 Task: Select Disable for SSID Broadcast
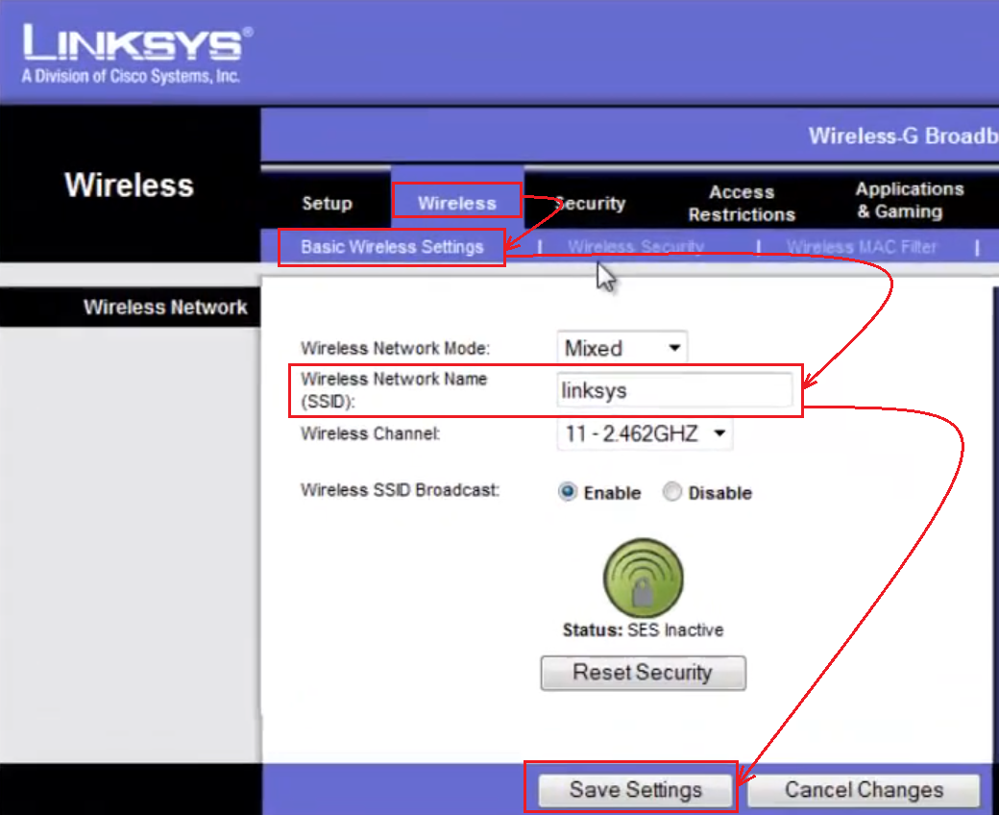pos(671,492)
